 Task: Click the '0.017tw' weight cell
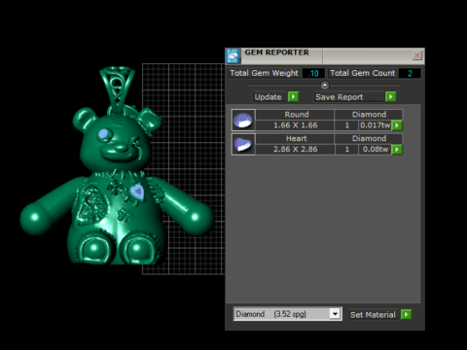coord(375,125)
